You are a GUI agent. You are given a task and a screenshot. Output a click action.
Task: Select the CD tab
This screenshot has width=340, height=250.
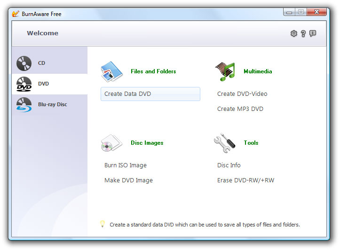[x=50, y=63]
